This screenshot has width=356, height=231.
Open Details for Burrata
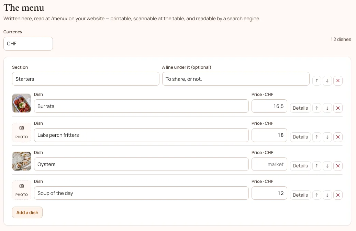coord(300,108)
